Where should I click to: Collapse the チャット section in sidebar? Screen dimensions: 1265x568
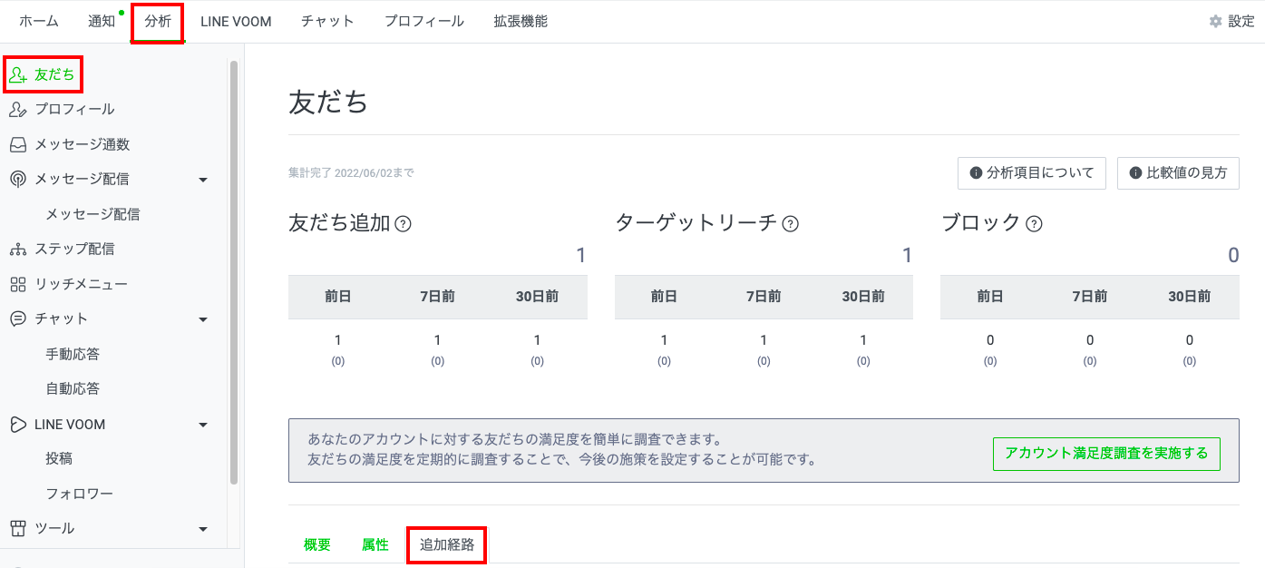pos(203,318)
